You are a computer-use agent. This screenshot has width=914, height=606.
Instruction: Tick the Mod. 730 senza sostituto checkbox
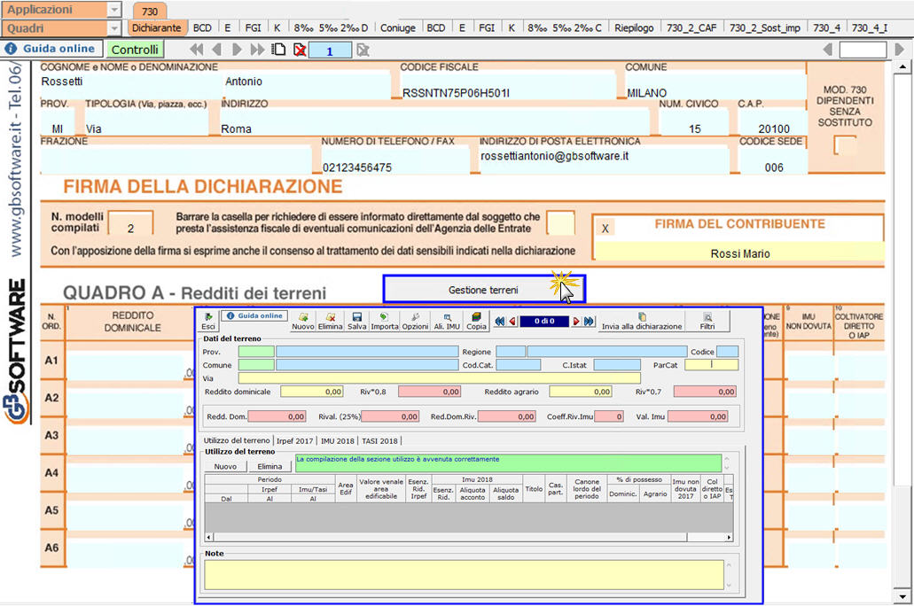(x=846, y=144)
